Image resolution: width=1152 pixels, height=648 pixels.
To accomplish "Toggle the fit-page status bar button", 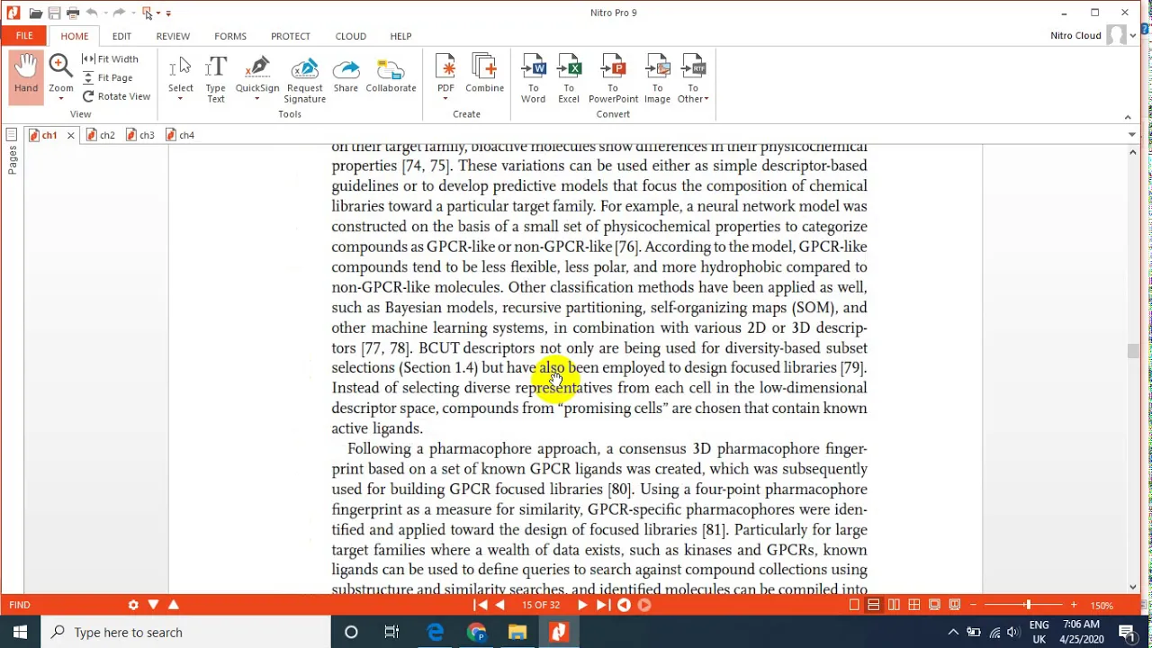I will [935, 605].
